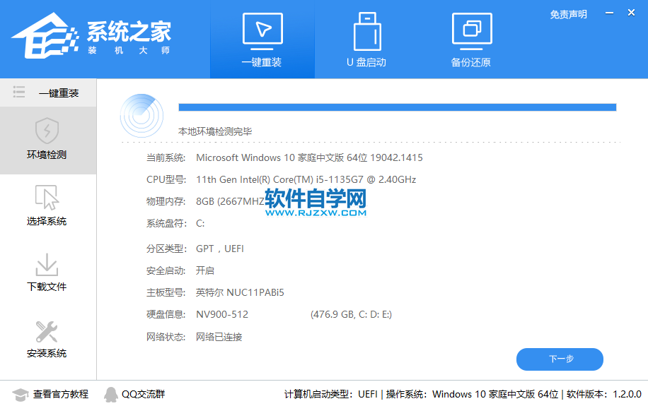Open 查看官方教程 tutorial link
This screenshot has height=406, width=648.
pyautogui.click(x=61, y=395)
